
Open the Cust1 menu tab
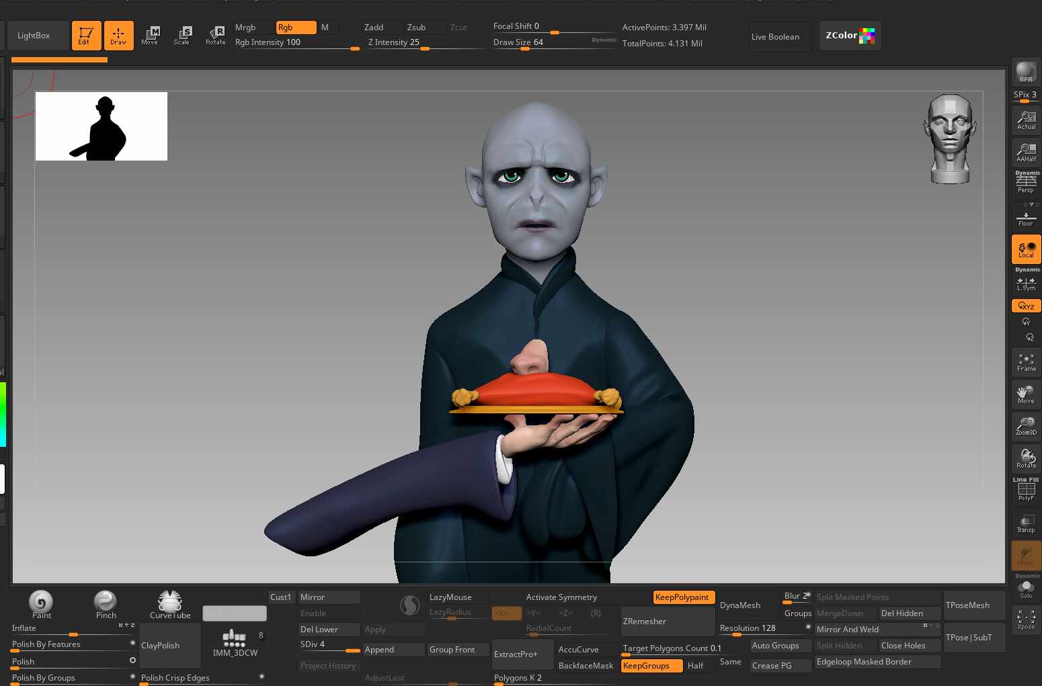coord(281,597)
